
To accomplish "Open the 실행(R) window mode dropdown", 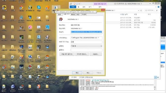I will [86, 46].
